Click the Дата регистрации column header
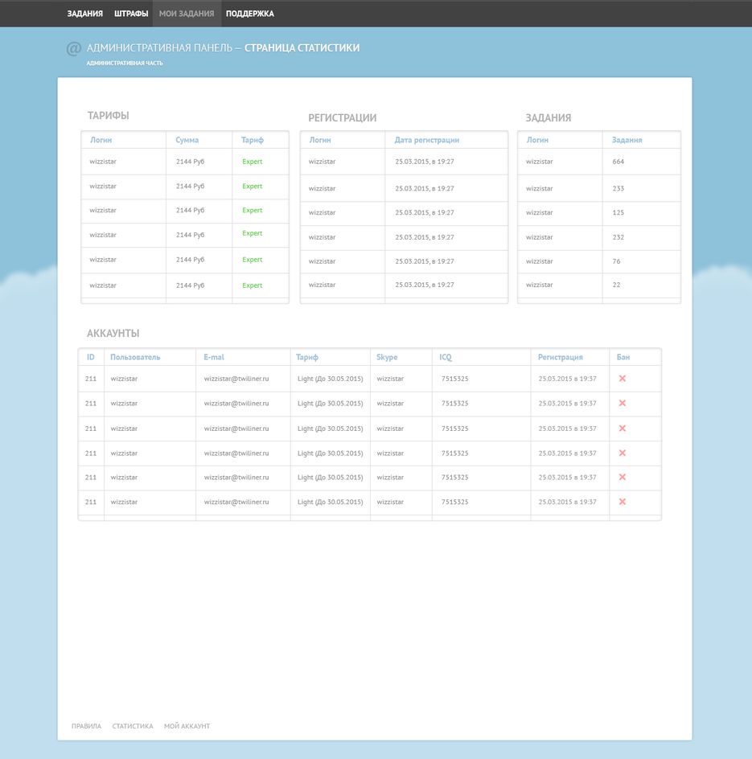 click(x=427, y=140)
